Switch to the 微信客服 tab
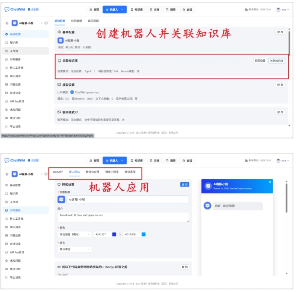The width and height of the screenshot is (296, 292). 130,172
